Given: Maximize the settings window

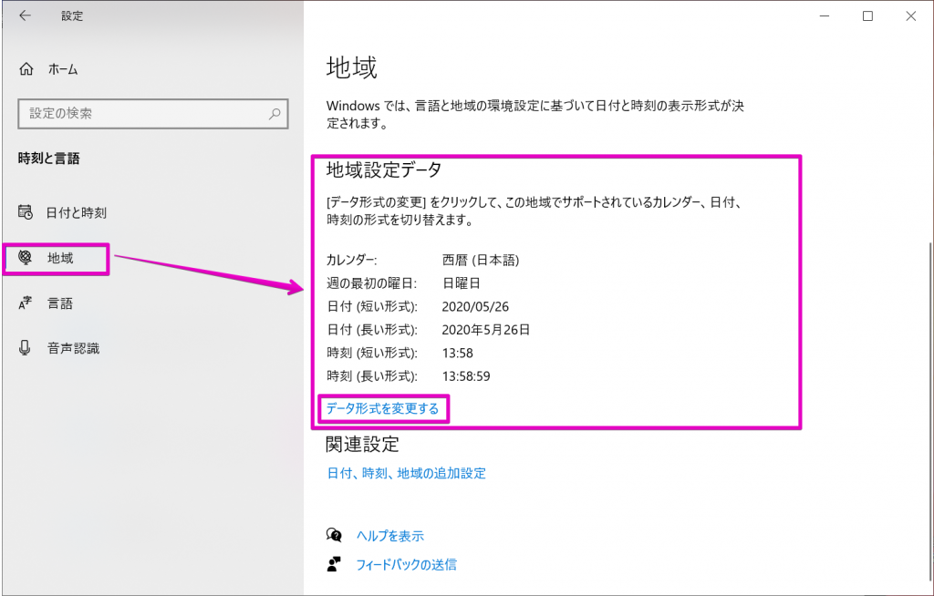Looking at the screenshot, I should click(x=868, y=16).
